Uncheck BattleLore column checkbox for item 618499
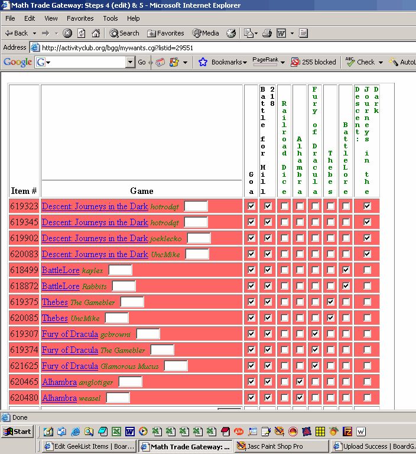416x454 pixels. click(x=346, y=270)
